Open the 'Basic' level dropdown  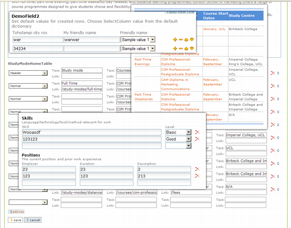click(188, 132)
